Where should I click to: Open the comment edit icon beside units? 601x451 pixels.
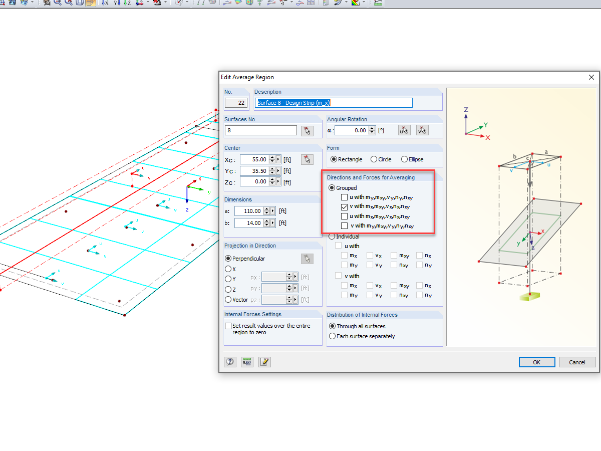click(x=264, y=362)
